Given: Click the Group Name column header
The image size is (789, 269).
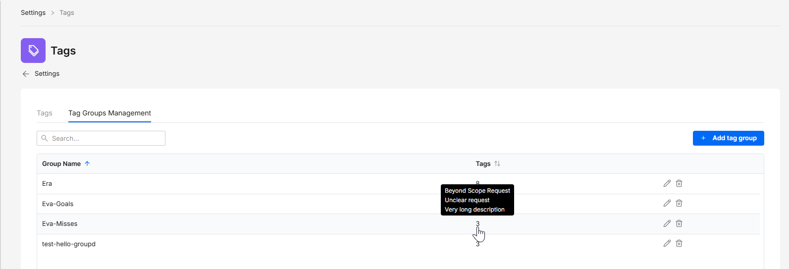Looking at the screenshot, I should (x=61, y=163).
